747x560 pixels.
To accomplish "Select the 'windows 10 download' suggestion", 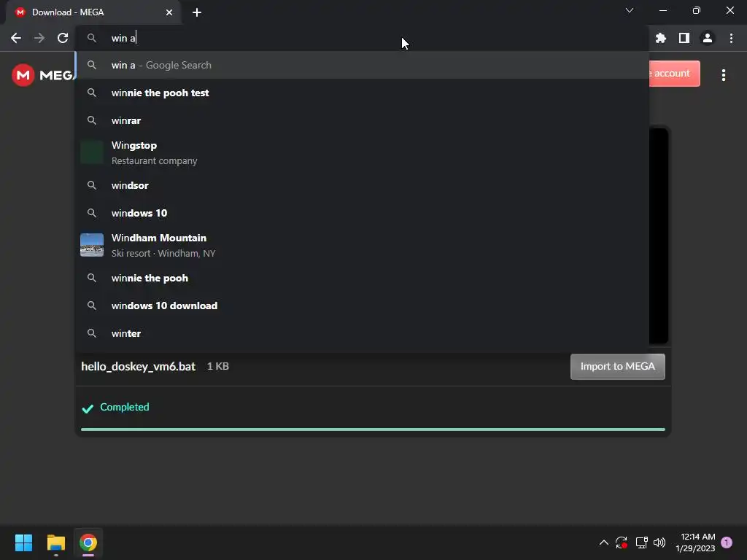I will (x=362, y=306).
